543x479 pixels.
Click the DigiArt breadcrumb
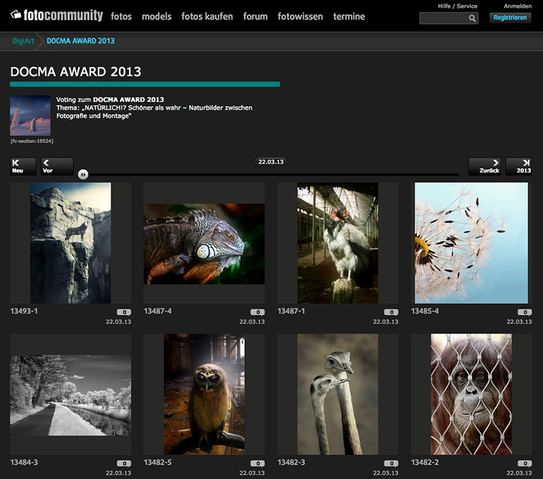point(23,41)
